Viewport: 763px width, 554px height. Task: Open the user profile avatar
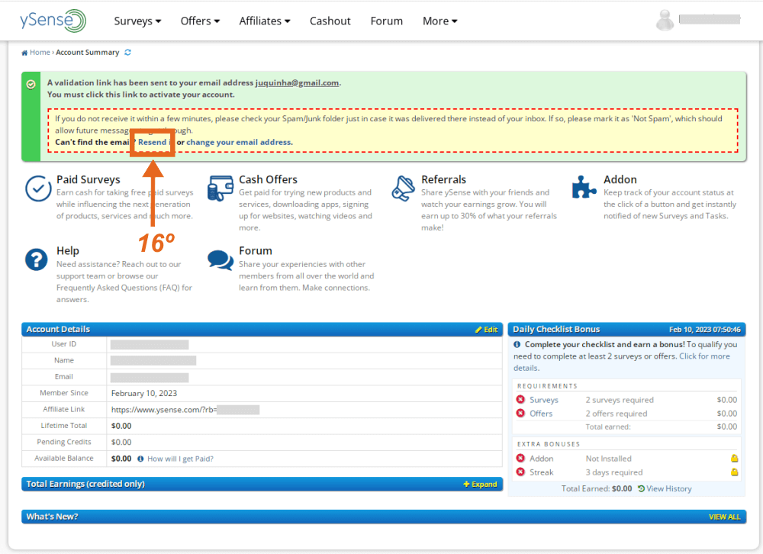pos(665,21)
